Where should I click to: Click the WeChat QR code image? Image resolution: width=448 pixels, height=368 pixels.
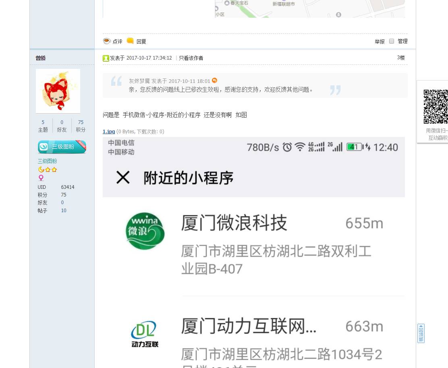point(436,106)
